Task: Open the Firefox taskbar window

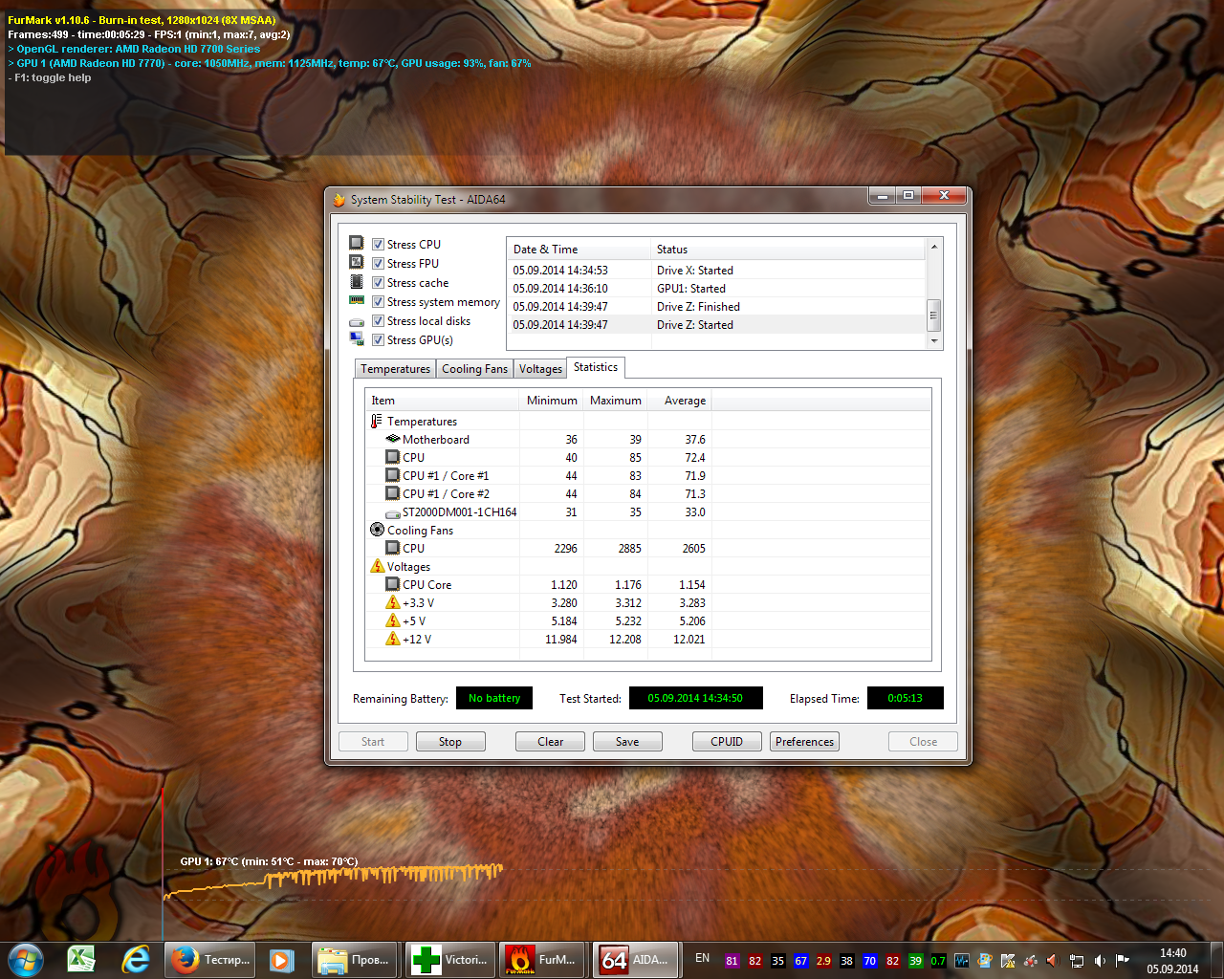Action: pos(209,960)
